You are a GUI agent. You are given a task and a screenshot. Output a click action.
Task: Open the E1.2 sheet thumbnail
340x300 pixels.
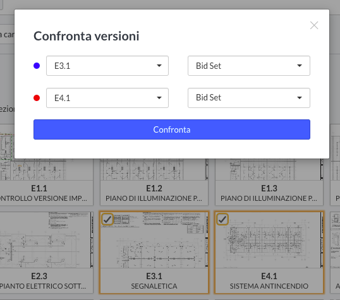[x=154, y=169]
